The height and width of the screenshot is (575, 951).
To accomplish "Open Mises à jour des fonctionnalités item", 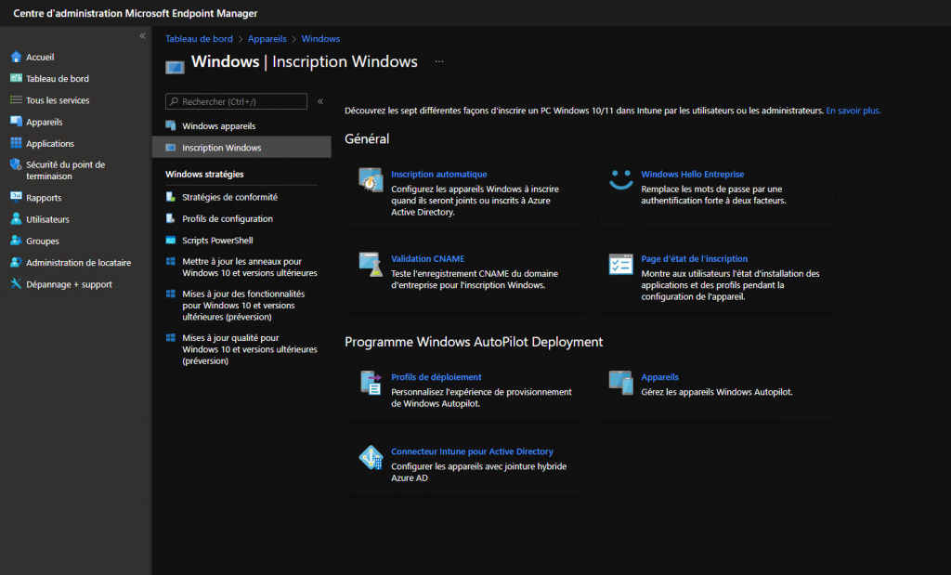I will (243, 305).
